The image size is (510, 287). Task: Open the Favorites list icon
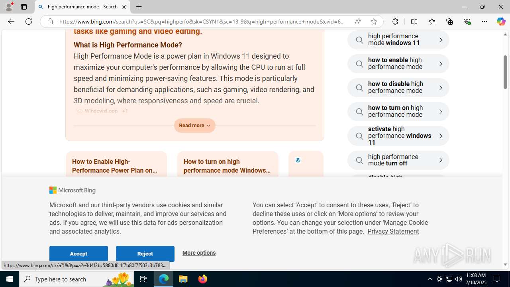click(x=432, y=22)
